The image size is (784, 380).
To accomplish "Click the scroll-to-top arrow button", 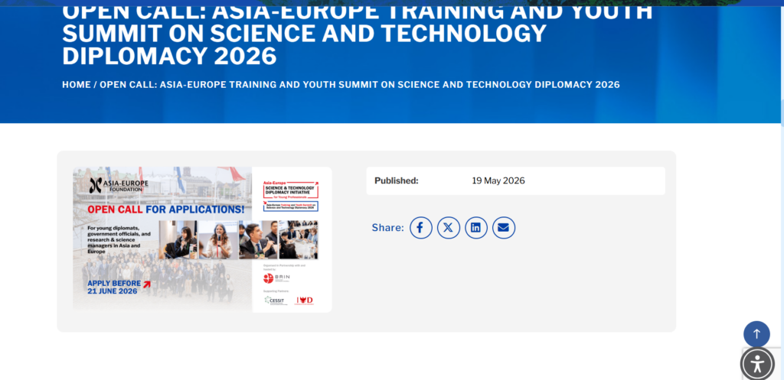I will pyautogui.click(x=756, y=334).
